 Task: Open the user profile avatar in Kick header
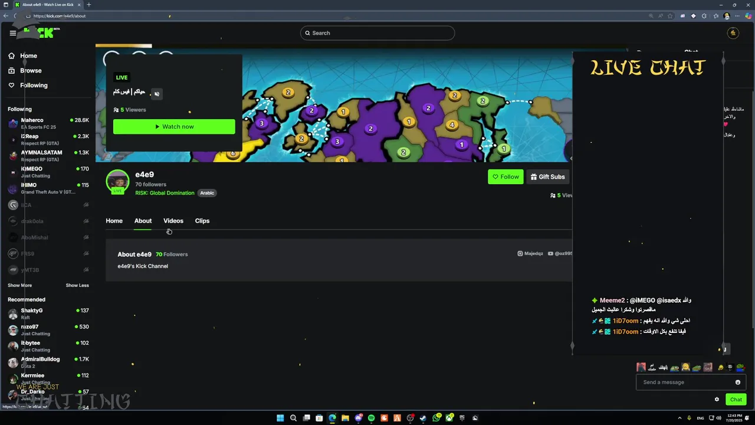coord(733,33)
